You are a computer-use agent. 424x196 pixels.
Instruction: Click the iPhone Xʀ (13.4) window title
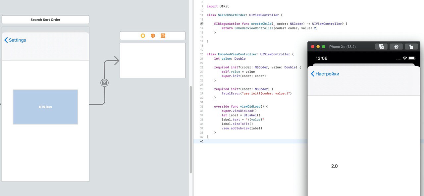click(342, 47)
